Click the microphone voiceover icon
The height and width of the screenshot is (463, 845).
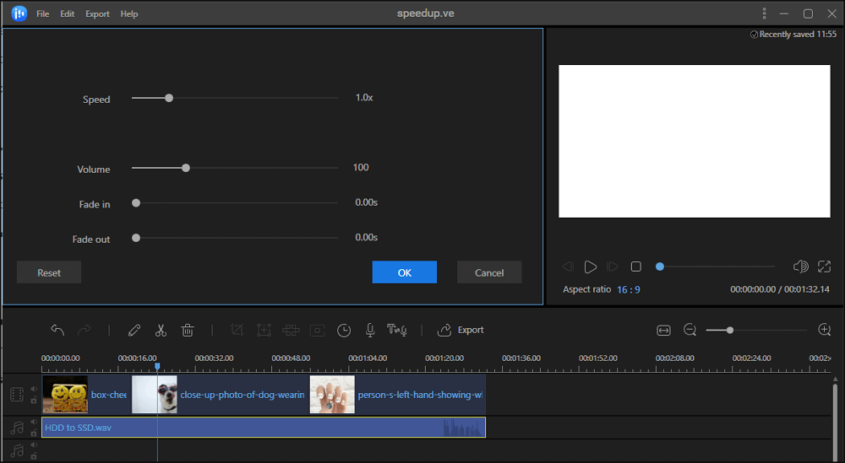[x=370, y=330]
